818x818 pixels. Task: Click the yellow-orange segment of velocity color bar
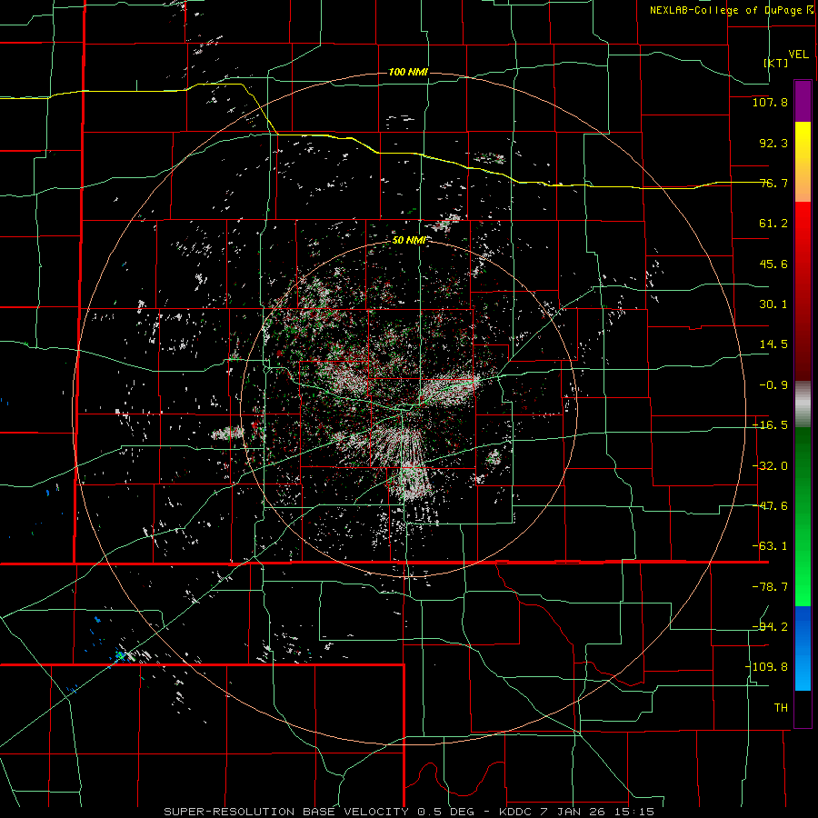pos(803,162)
